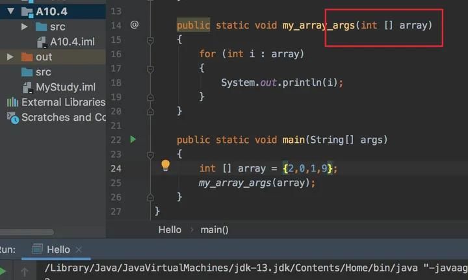Screen dimensions: 468x280
Task: Expand the orange out folder
Action: pos(10,57)
